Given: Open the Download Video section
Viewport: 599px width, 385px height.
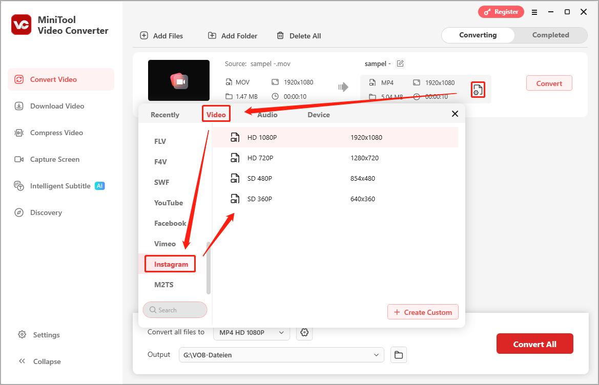Looking at the screenshot, I should tap(49, 106).
